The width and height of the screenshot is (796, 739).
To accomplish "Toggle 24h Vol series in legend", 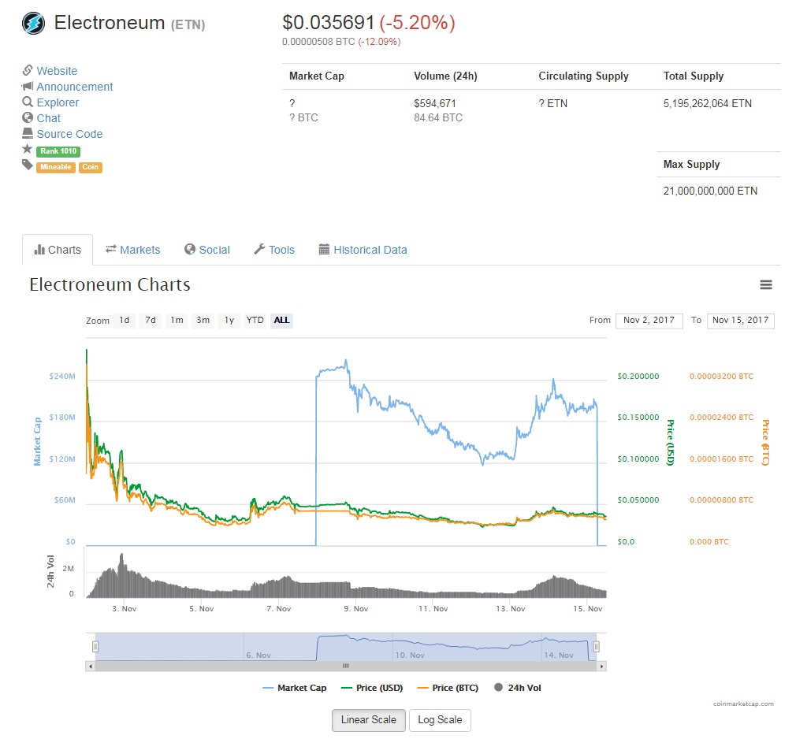I will point(518,688).
